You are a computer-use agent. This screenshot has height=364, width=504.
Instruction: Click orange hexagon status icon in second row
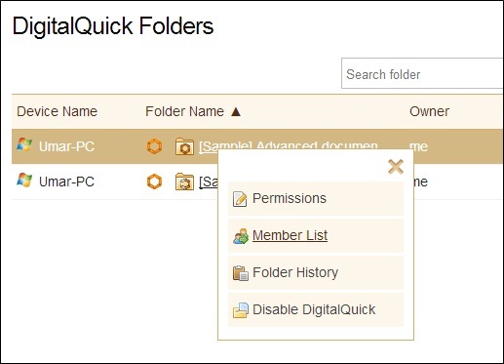point(154,182)
